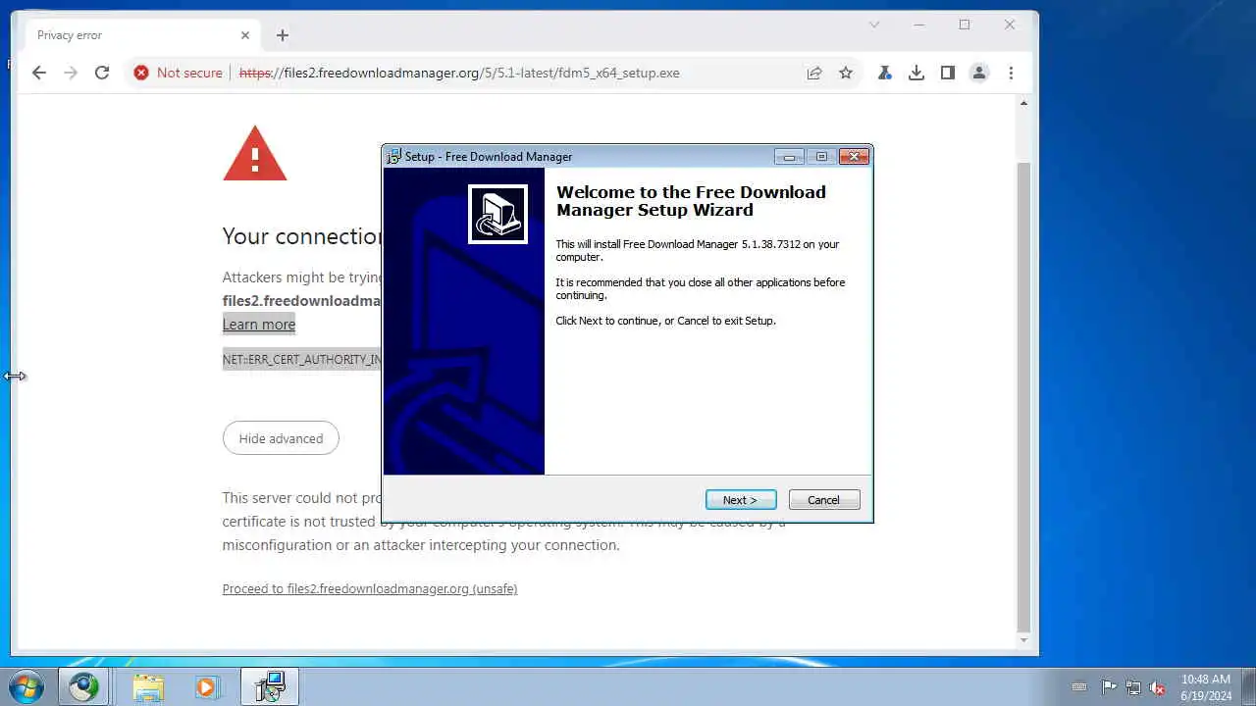
Task: Minimize the Setup wizard window
Action: click(x=789, y=156)
